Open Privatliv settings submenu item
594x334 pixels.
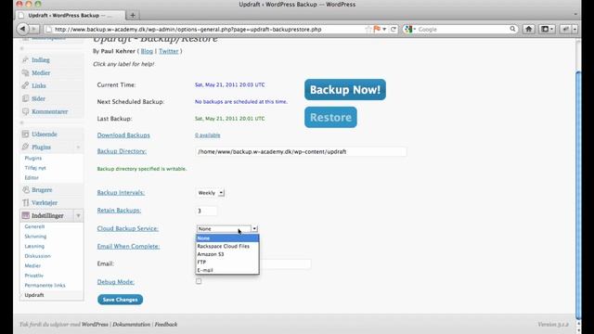pos(33,276)
